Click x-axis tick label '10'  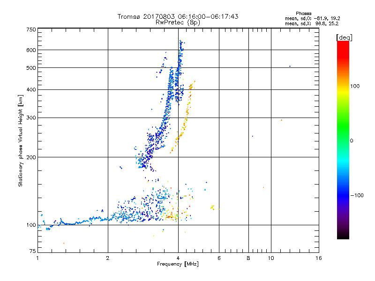pos(271,258)
